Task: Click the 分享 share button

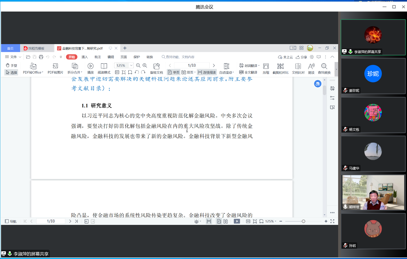Action: 301,57
